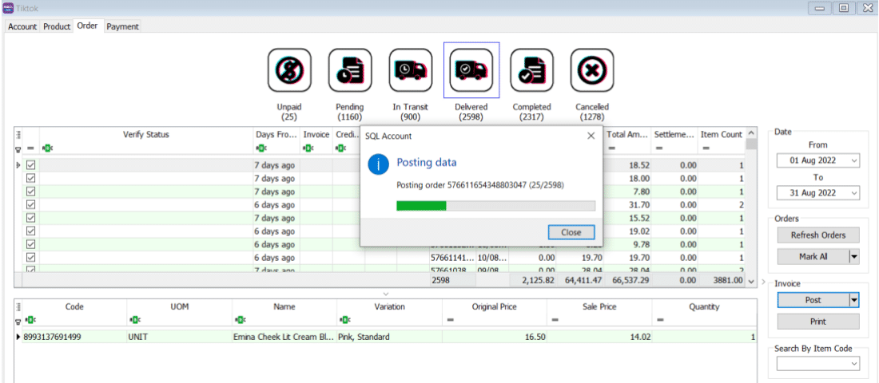Toggle the second order row checkbox
The width and height of the screenshot is (879, 383).
pos(31,179)
